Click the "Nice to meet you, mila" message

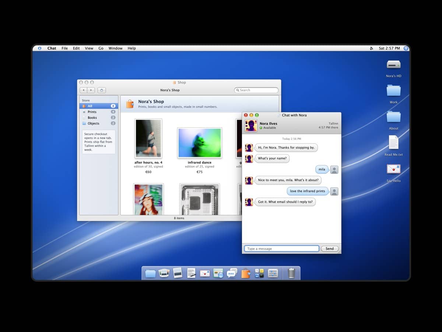point(288,180)
